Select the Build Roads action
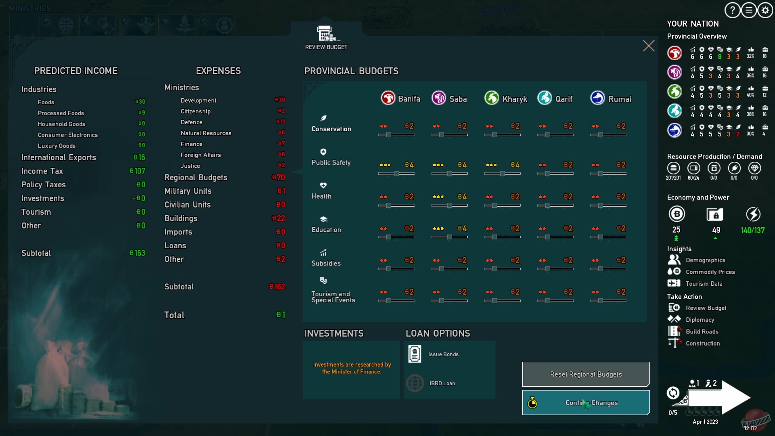This screenshot has height=436, width=775. (x=702, y=331)
